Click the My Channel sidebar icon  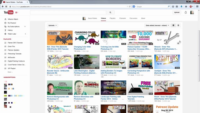pyautogui.click(x=5, y=23)
